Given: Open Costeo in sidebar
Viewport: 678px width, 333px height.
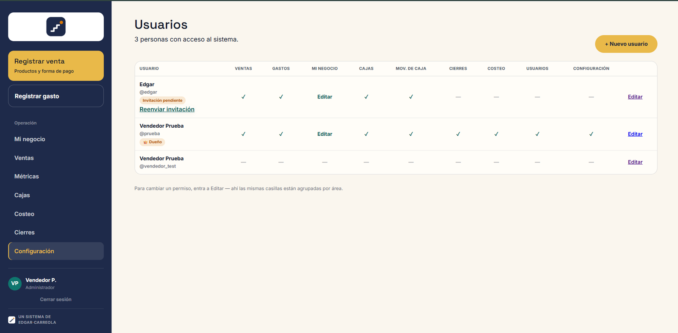Looking at the screenshot, I should pos(56,214).
